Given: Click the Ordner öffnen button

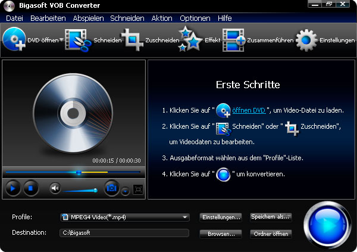Looking at the screenshot, I should (x=271, y=234).
